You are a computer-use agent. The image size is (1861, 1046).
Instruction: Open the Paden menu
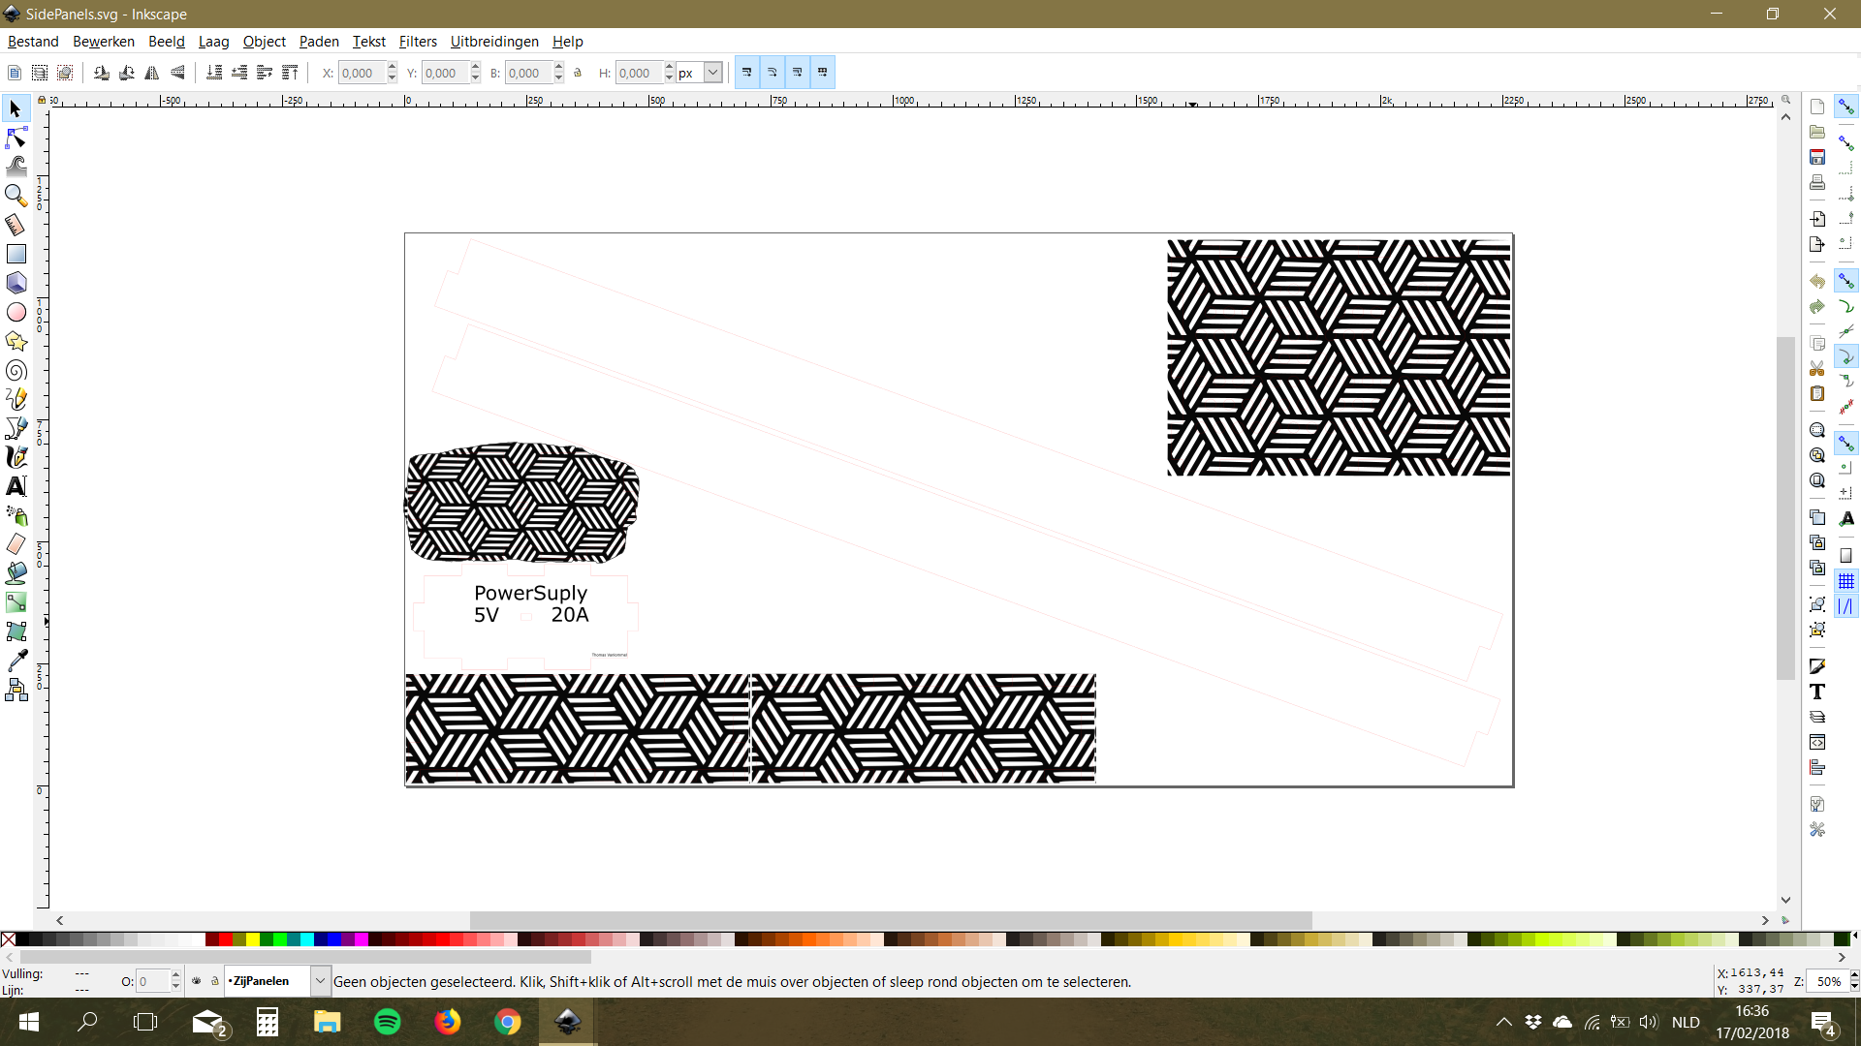click(x=318, y=41)
